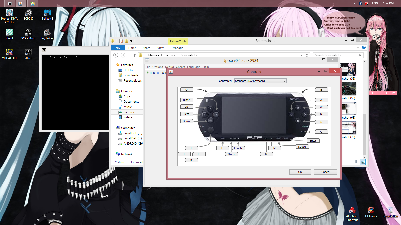Open Local Disk (C:) in navigation pane
The image size is (401, 225).
pyautogui.click(x=133, y=133)
